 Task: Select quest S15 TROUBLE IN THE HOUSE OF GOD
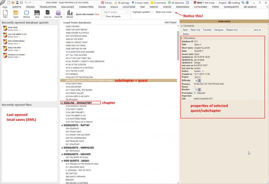pos(82,164)
